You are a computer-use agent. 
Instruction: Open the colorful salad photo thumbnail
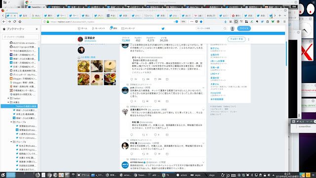(x=110, y=79)
